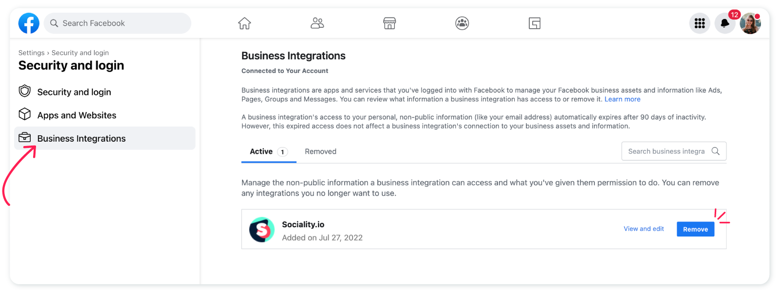
Task: Switch to the Active tab
Action: pyautogui.click(x=269, y=152)
